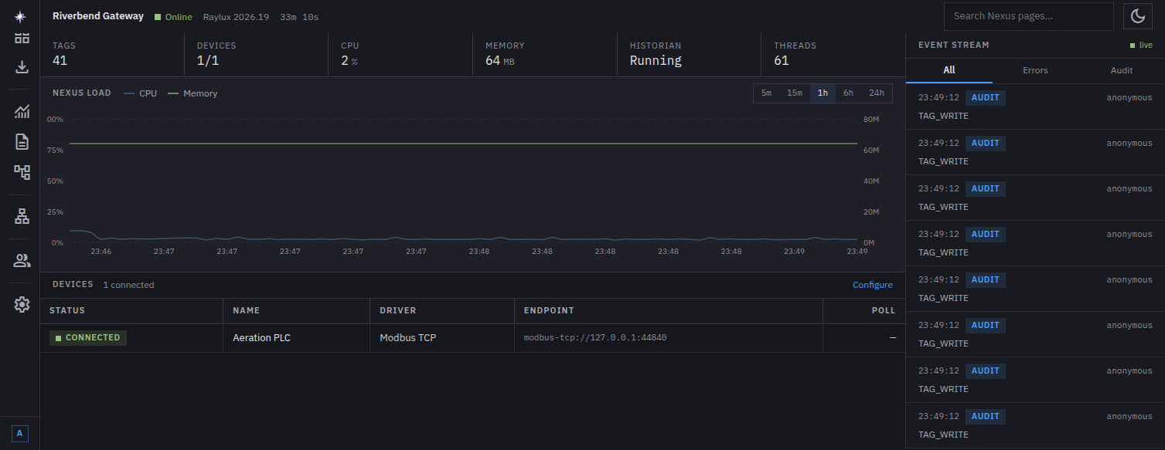Open the settings gear icon in sidebar

(22, 305)
